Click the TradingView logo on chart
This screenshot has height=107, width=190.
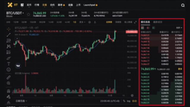[18, 66]
